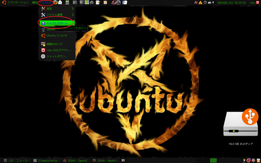Open the mail envelope launcher icon

[60, 3]
